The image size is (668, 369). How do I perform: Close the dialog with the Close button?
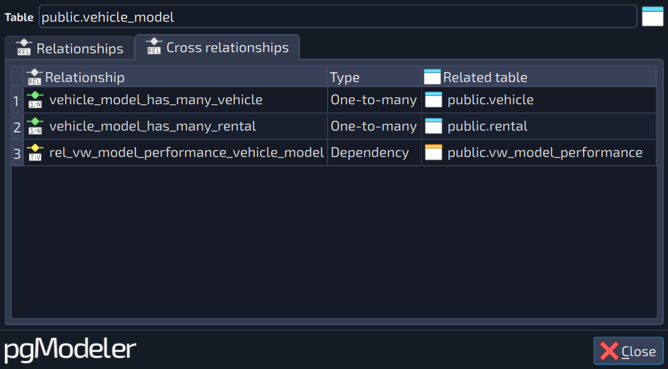(628, 351)
